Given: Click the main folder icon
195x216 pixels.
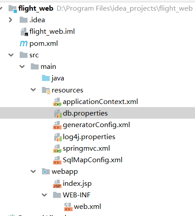Looking at the screenshot, I should 35,67.
